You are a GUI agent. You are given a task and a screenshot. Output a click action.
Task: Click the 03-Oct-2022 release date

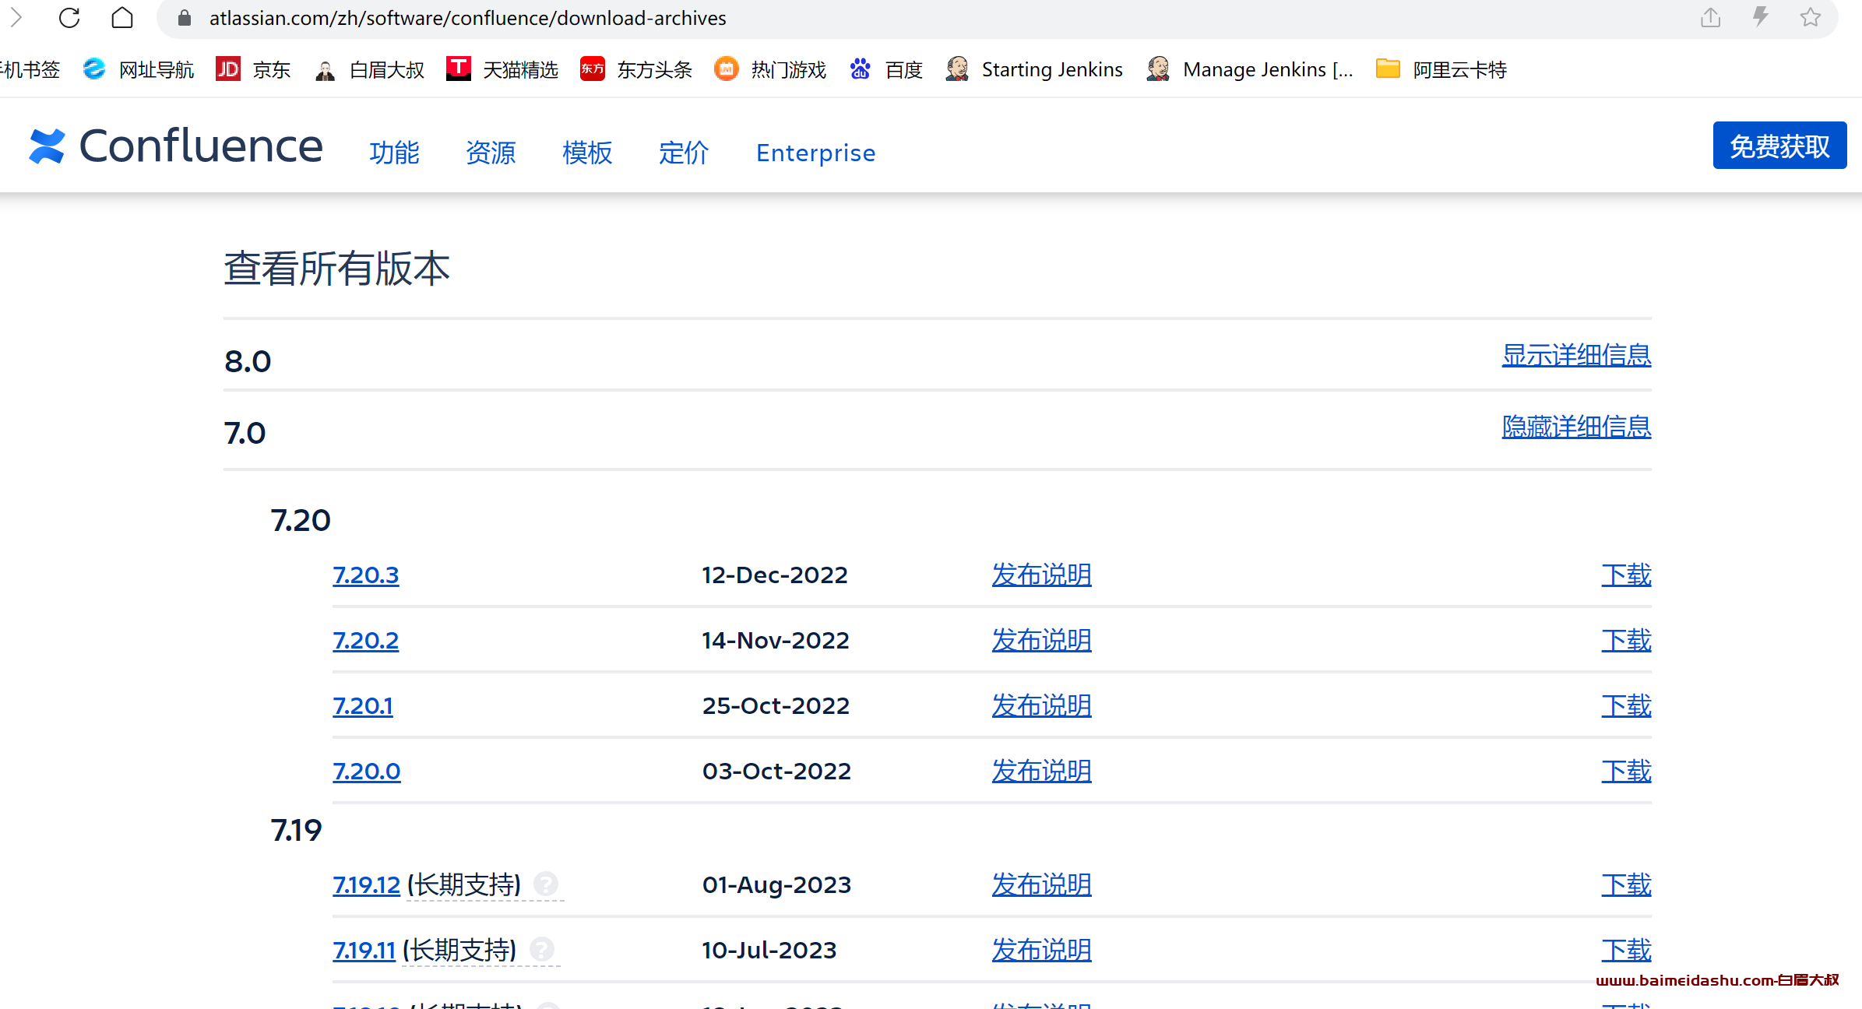point(776,771)
